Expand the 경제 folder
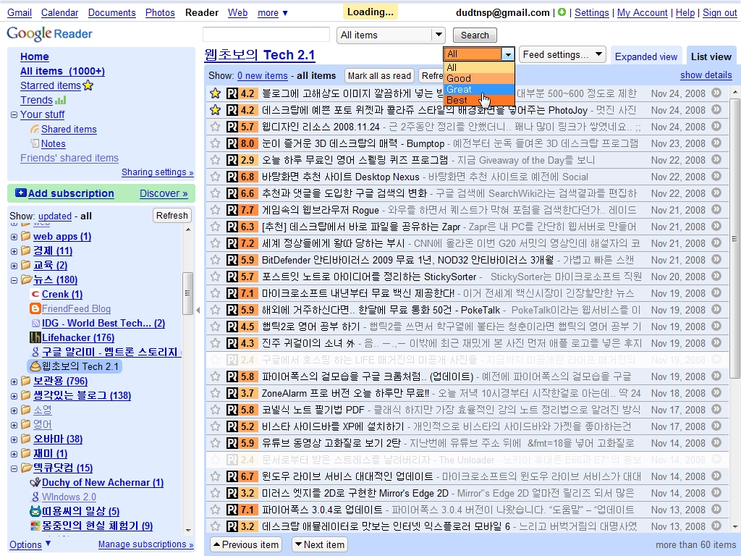 point(14,251)
